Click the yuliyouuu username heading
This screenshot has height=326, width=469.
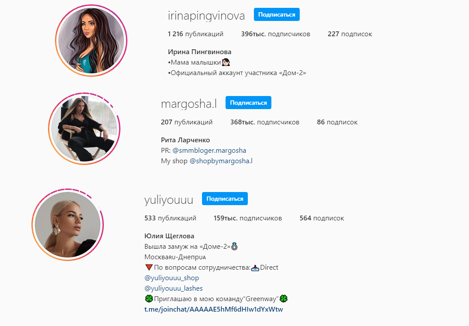(x=169, y=200)
